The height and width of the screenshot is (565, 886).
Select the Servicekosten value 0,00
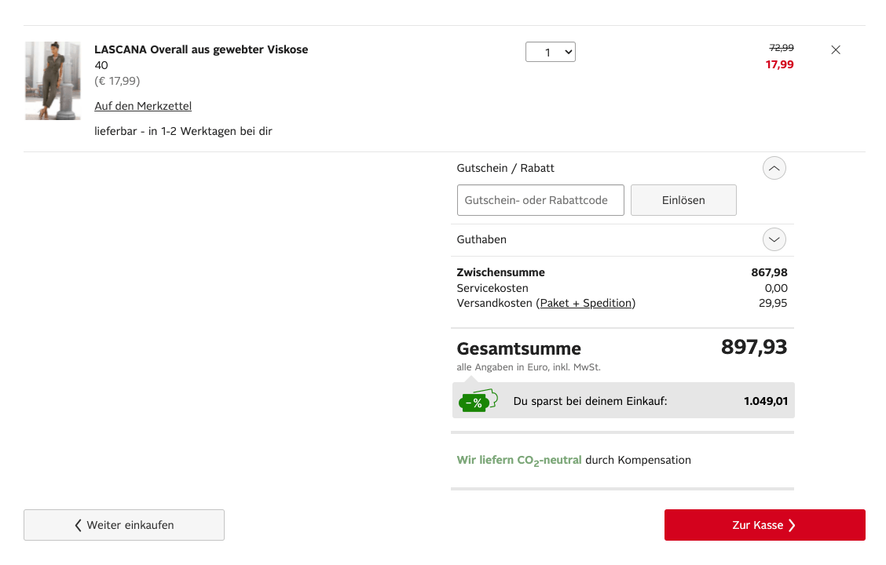pos(776,288)
